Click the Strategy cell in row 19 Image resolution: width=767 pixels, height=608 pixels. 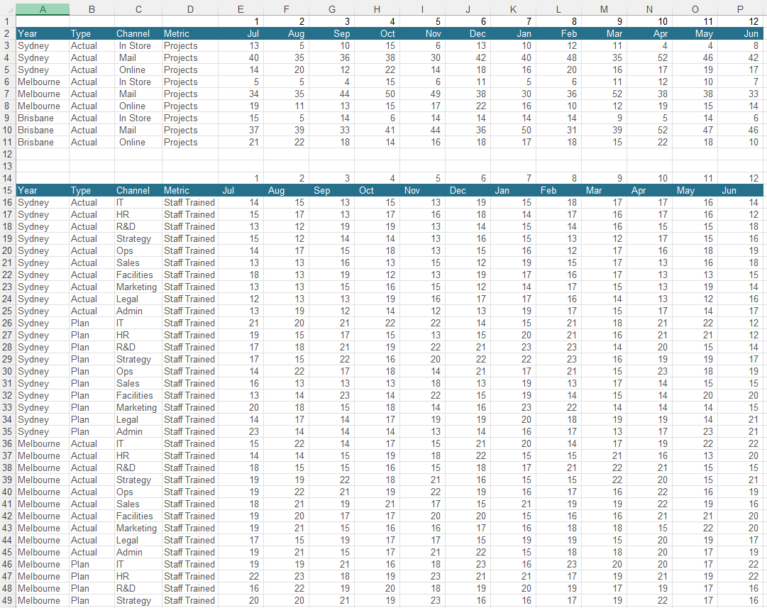(138, 238)
